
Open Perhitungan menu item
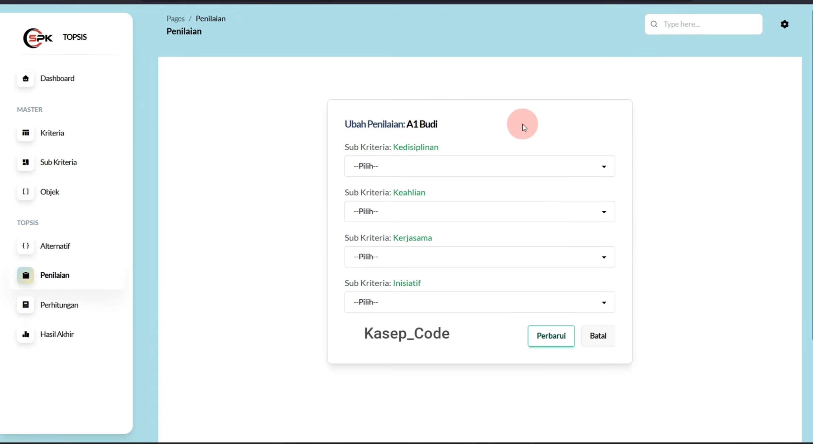(x=59, y=305)
